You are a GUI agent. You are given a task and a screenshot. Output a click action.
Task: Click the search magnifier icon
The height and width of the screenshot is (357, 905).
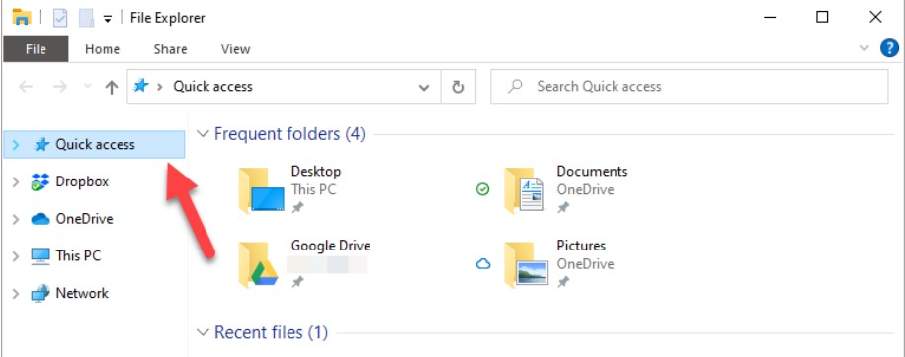click(x=515, y=87)
